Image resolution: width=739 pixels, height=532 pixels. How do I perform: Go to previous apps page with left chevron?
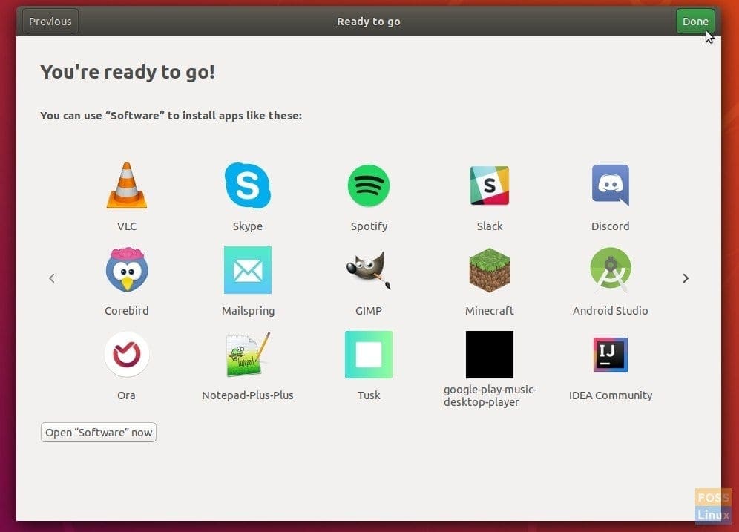coord(52,278)
